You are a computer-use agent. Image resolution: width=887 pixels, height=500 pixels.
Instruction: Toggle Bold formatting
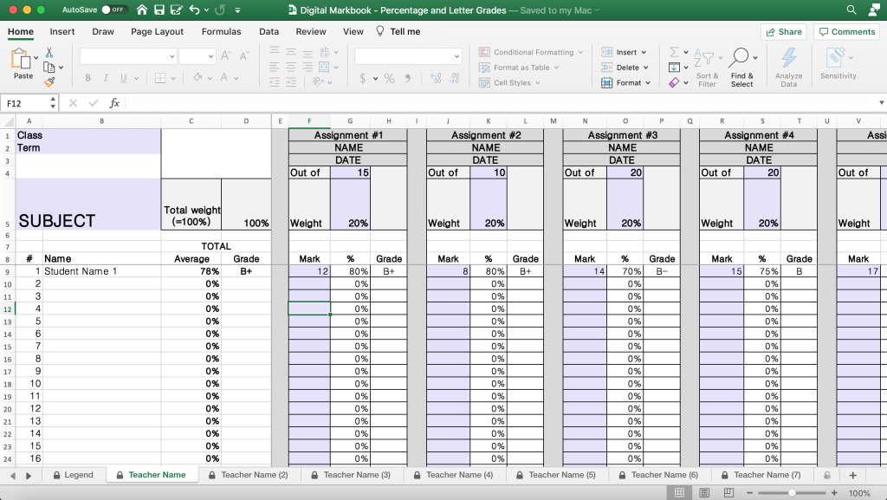point(87,78)
